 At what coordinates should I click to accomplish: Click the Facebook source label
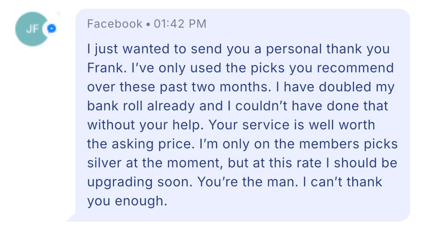tap(114, 24)
